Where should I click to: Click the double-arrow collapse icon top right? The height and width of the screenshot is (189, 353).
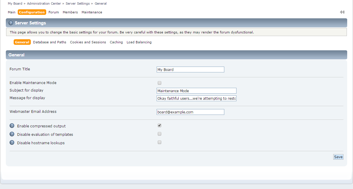(342, 12)
